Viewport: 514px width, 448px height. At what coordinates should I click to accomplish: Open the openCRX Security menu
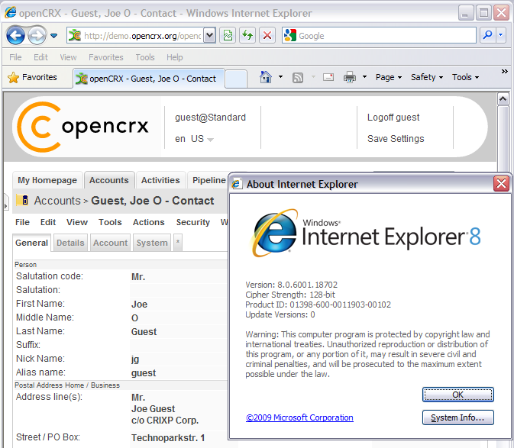(192, 222)
